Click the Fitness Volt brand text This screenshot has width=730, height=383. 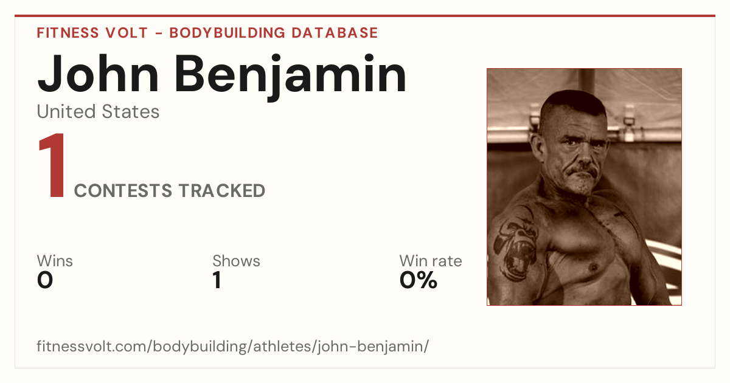click(x=92, y=33)
